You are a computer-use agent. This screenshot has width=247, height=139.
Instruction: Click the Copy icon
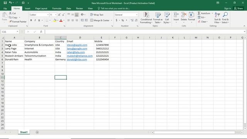tap(10, 17)
